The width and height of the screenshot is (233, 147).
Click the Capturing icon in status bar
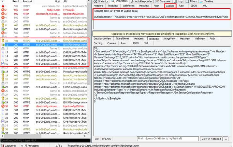2,145
